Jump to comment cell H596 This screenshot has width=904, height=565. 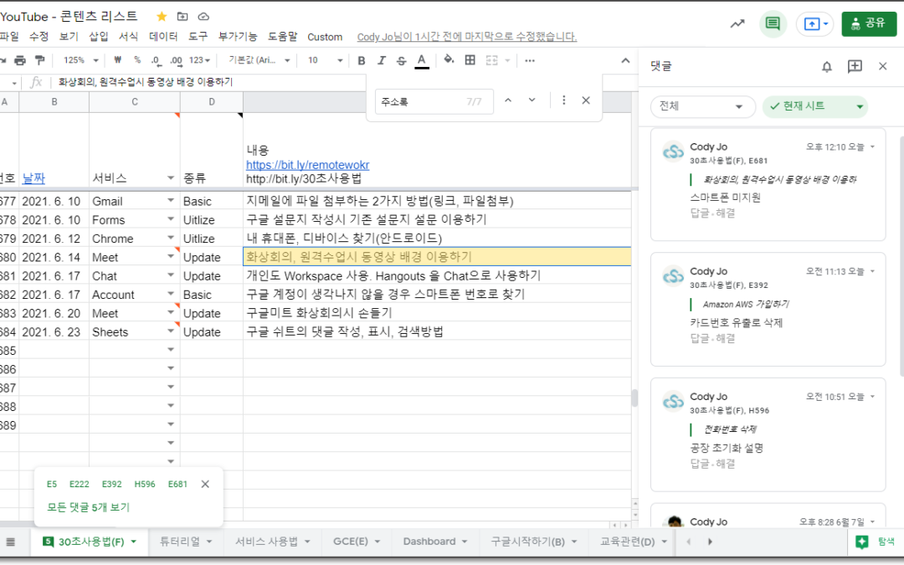[x=145, y=485]
